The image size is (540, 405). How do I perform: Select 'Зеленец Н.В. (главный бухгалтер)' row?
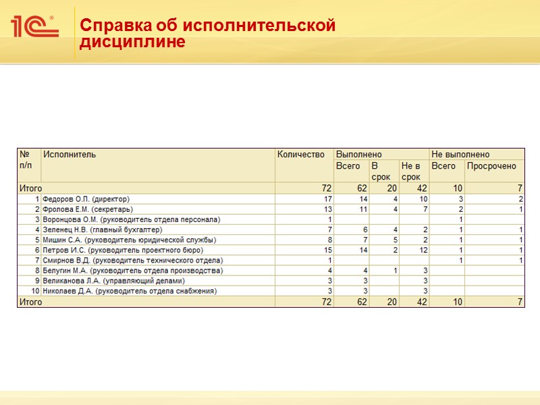(x=271, y=230)
